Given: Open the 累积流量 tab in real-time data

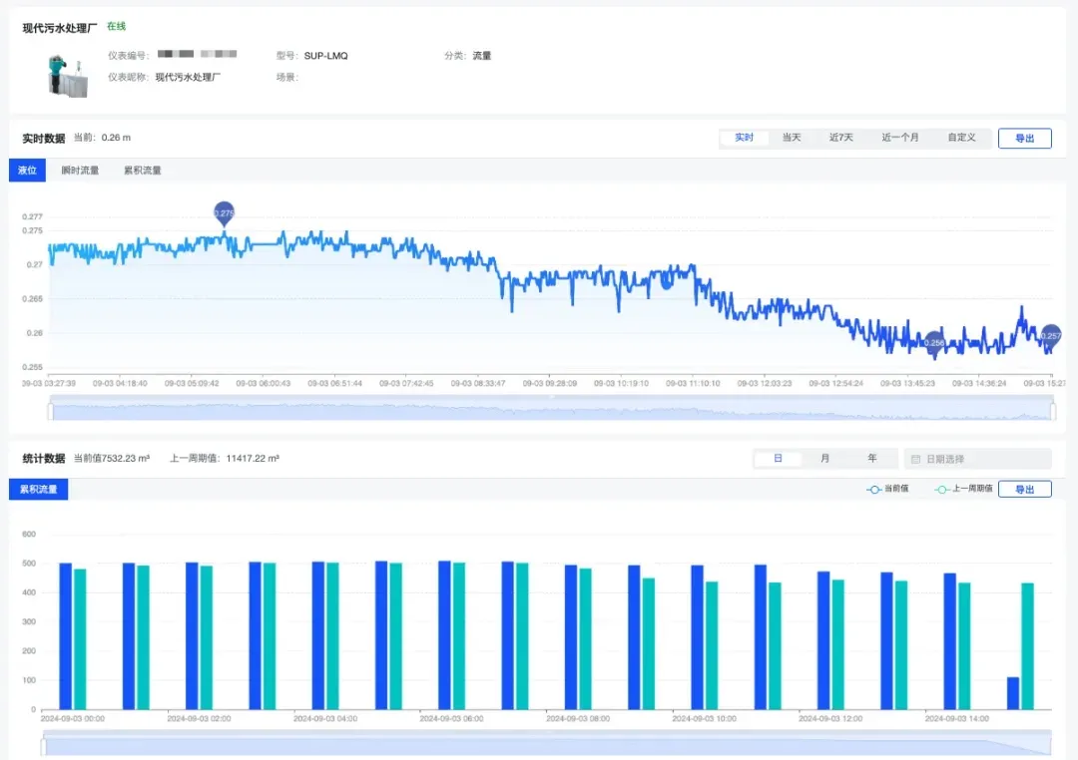Looking at the screenshot, I should point(143,171).
